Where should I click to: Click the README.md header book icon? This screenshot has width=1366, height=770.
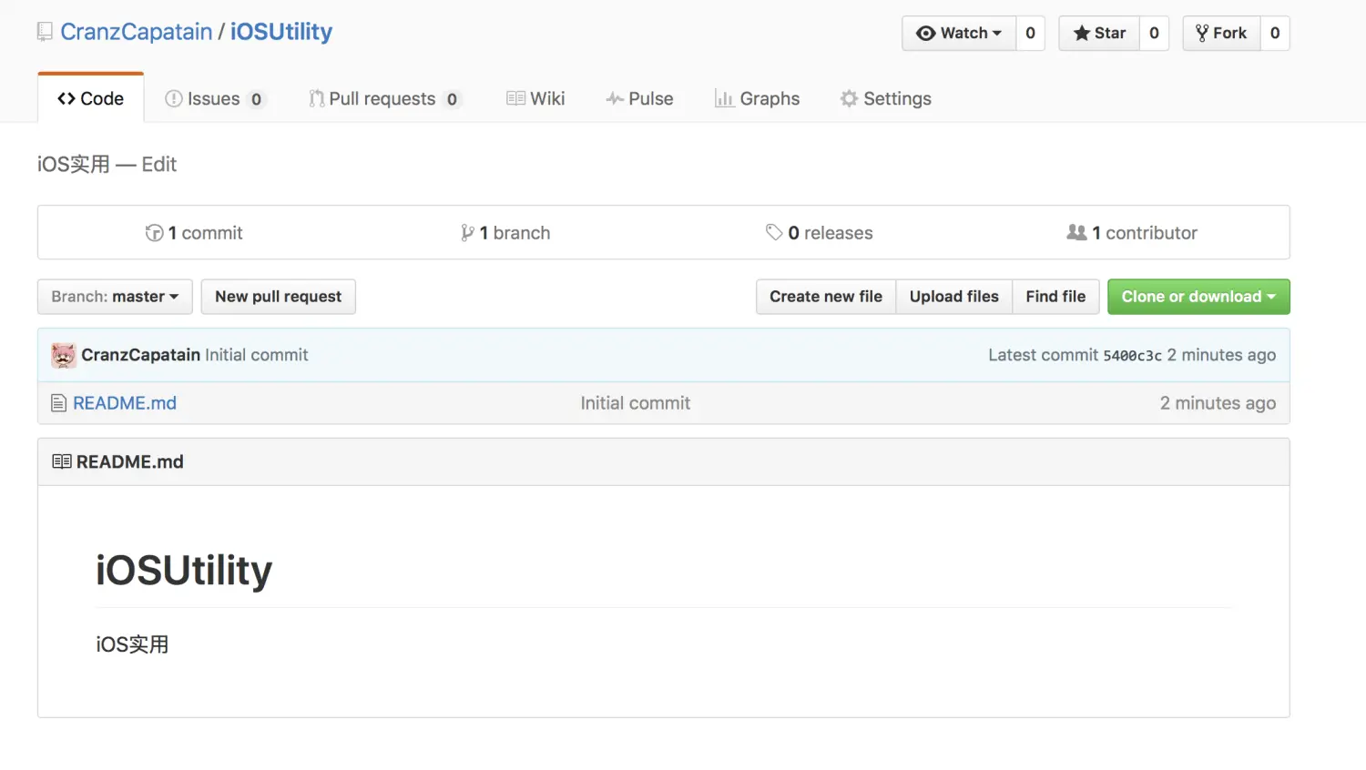pyautogui.click(x=62, y=461)
